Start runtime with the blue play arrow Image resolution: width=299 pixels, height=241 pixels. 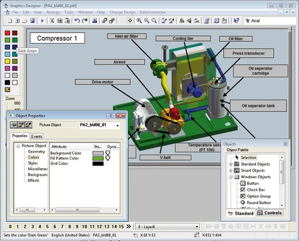click(42, 21)
